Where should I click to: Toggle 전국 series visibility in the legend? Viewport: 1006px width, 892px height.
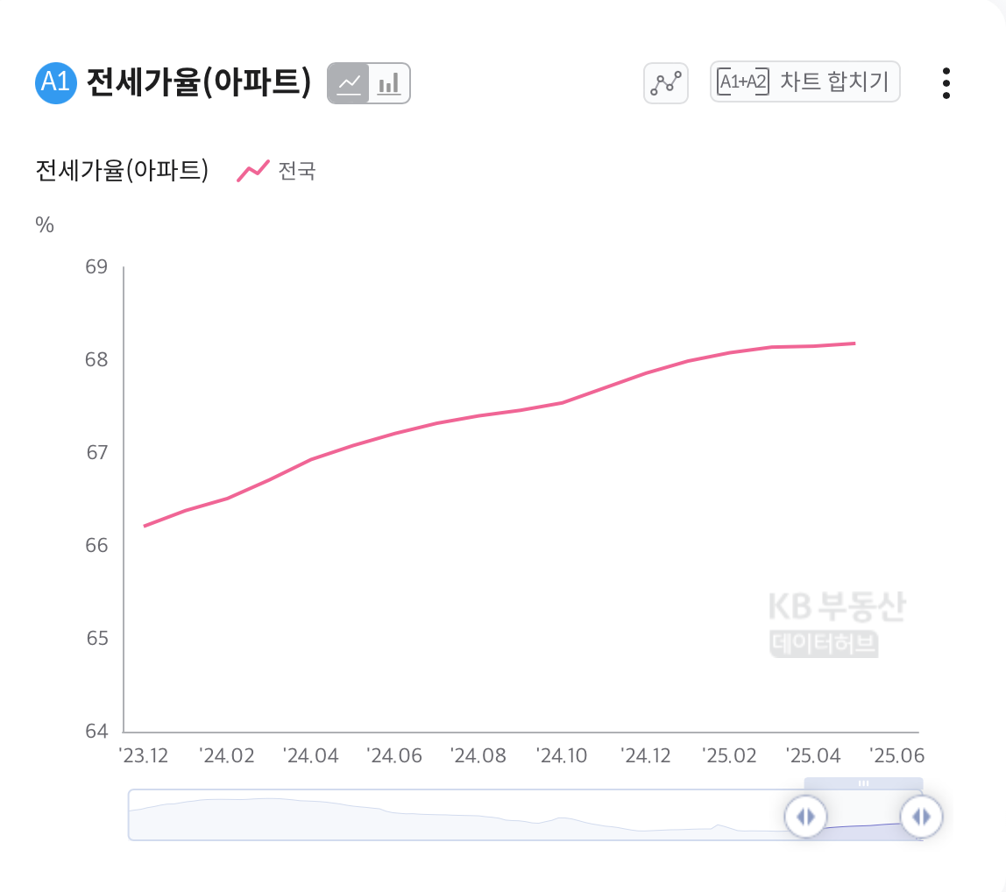[298, 172]
